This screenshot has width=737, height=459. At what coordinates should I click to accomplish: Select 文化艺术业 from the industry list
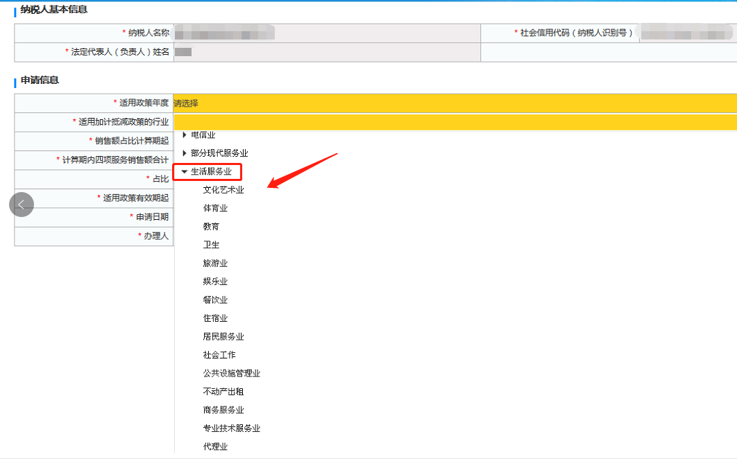(223, 190)
